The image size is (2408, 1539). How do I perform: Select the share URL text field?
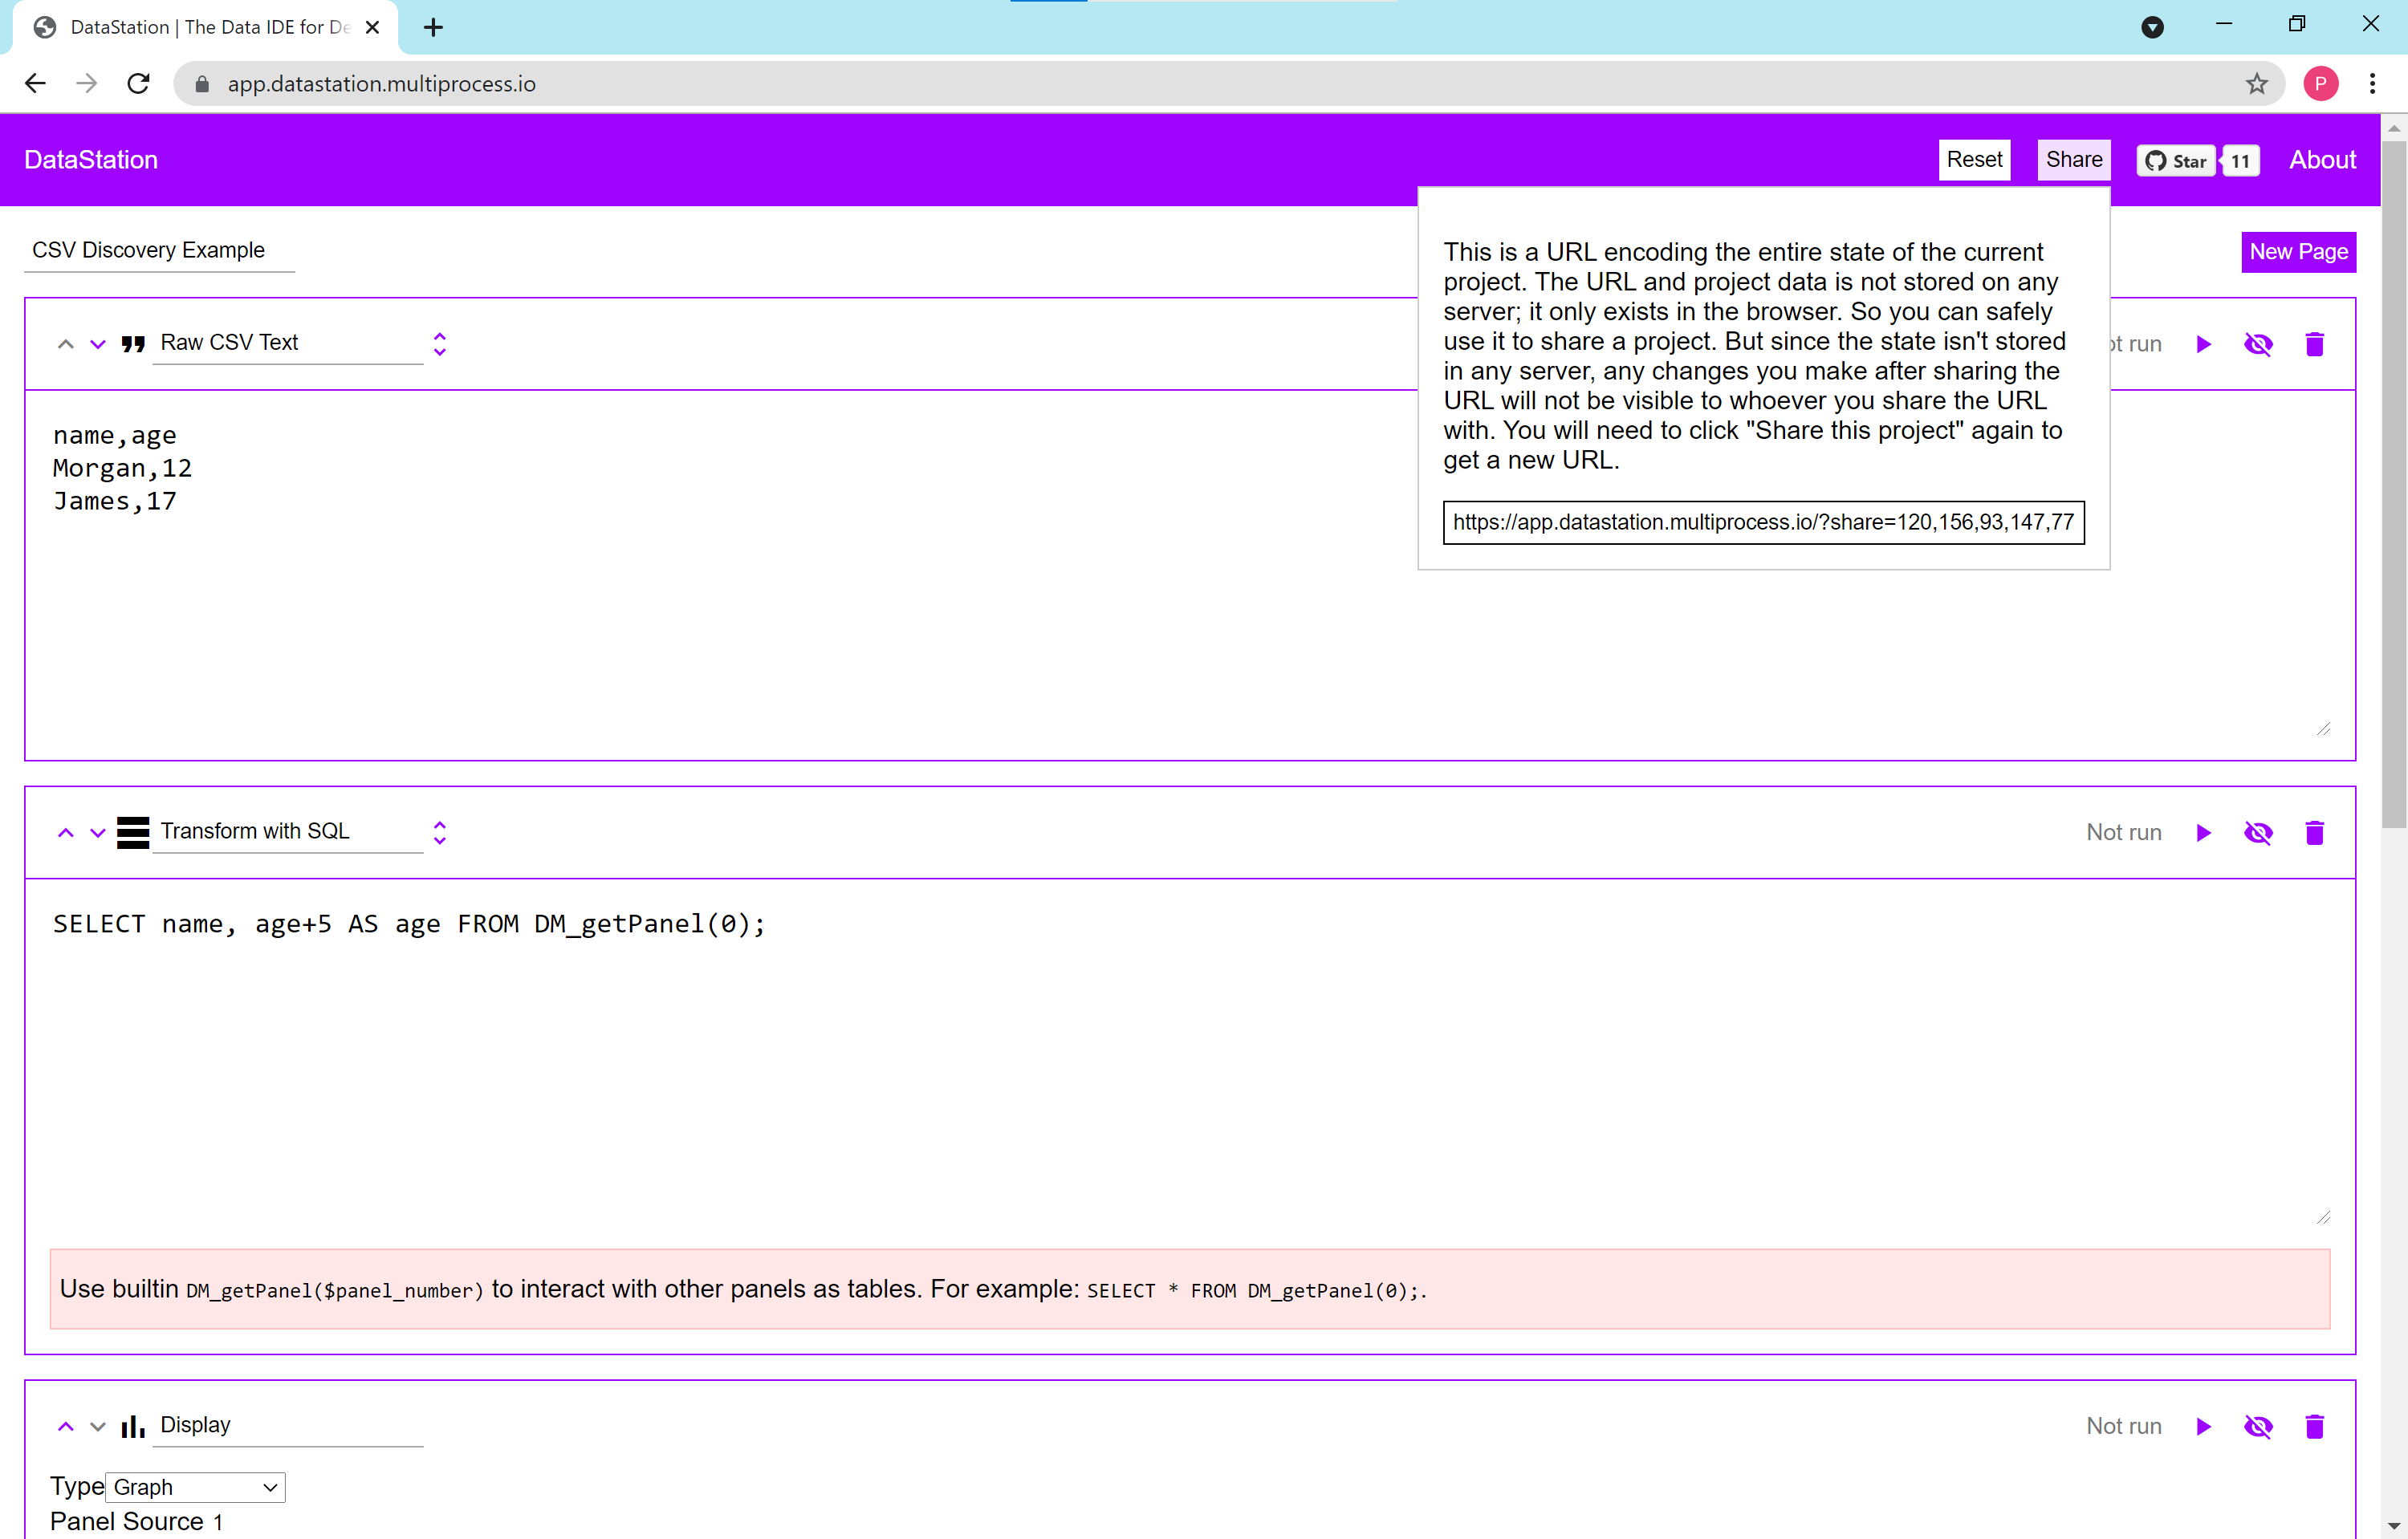1763,522
